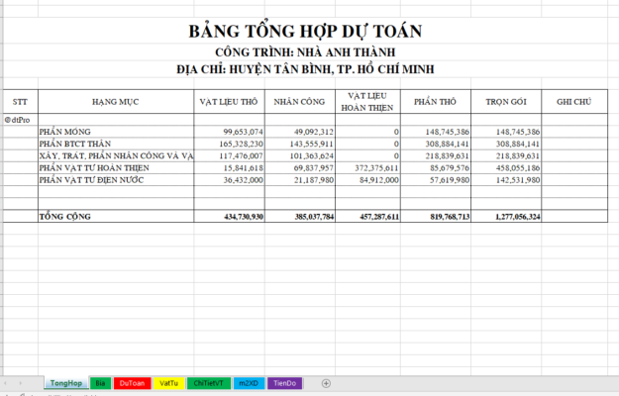Click the VẬT LIỆU THÔ total 434,730,930
The image size is (619, 396).
tap(230, 215)
